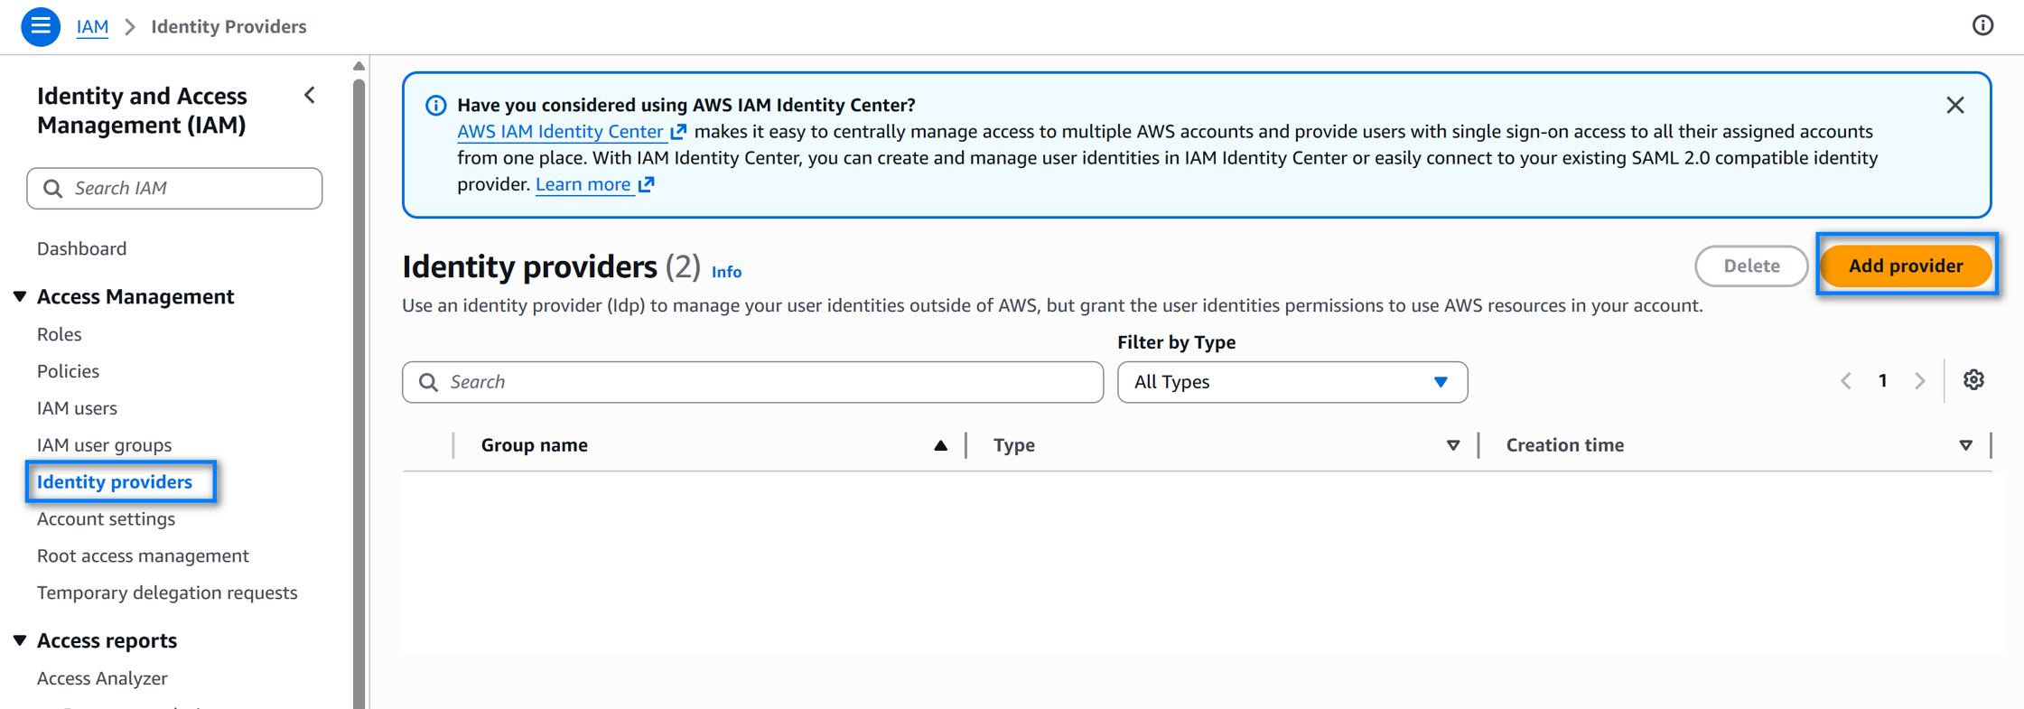Click the Add provider button
Image resolution: width=2024 pixels, height=709 pixels.
pos(1906,266)
